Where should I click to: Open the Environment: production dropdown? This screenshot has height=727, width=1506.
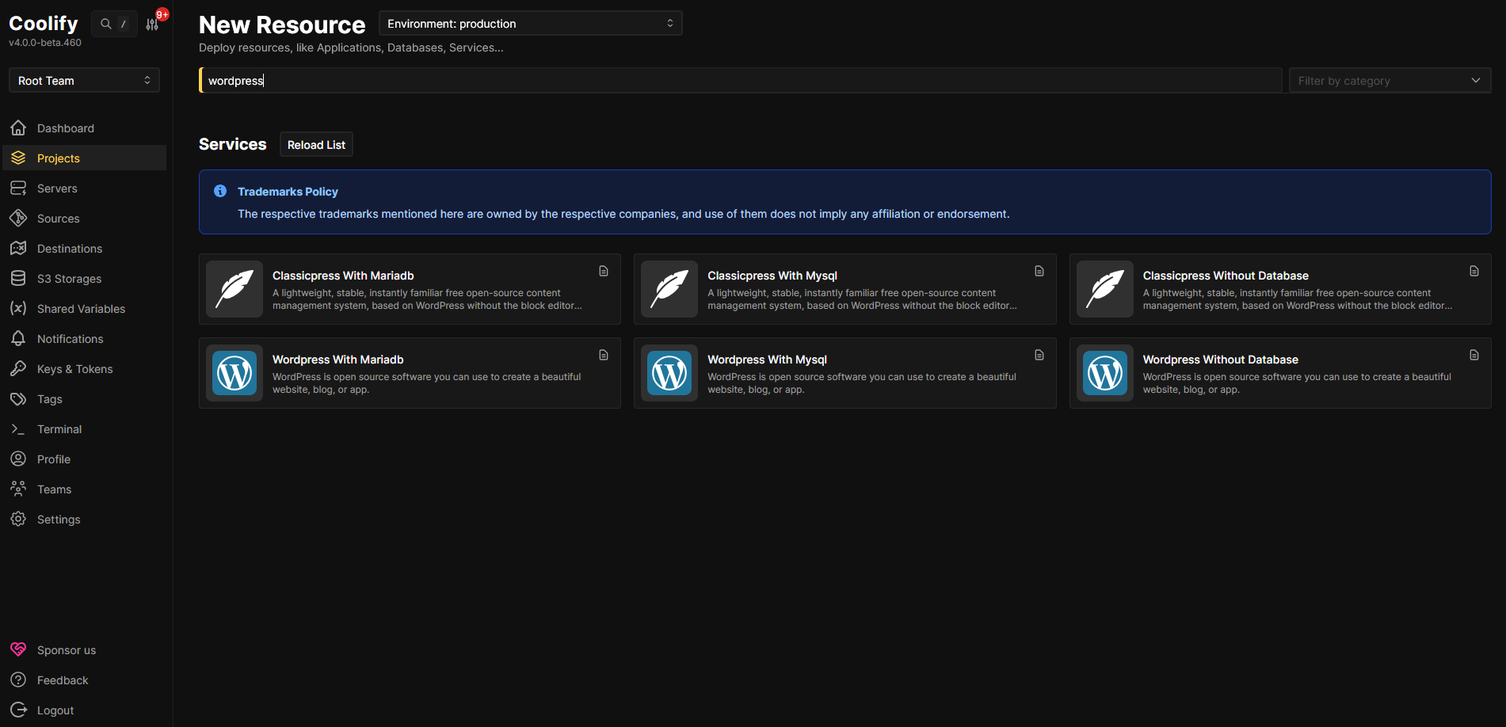[x=530, y=24]
